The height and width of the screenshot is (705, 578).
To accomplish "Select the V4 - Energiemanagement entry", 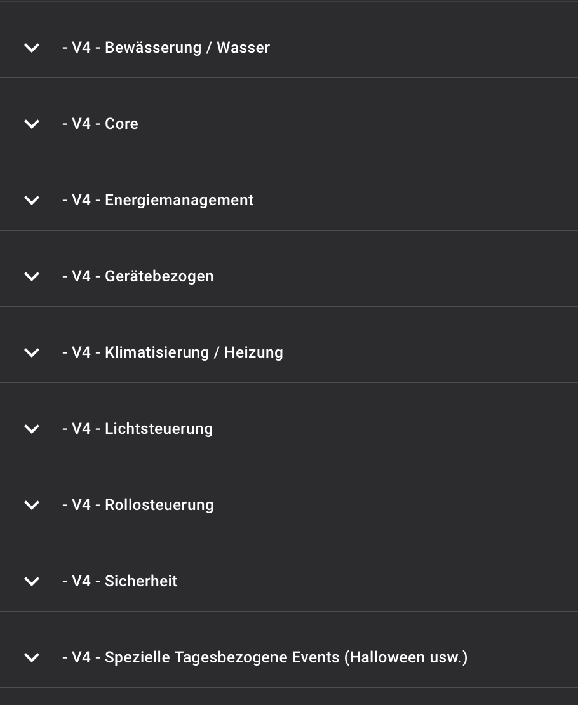I will 158,200.
